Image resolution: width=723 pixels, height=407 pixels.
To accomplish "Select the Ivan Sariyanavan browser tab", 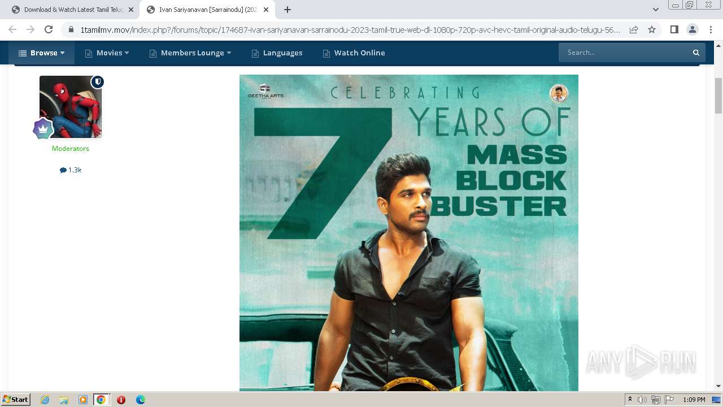I will tap(206, 10).
